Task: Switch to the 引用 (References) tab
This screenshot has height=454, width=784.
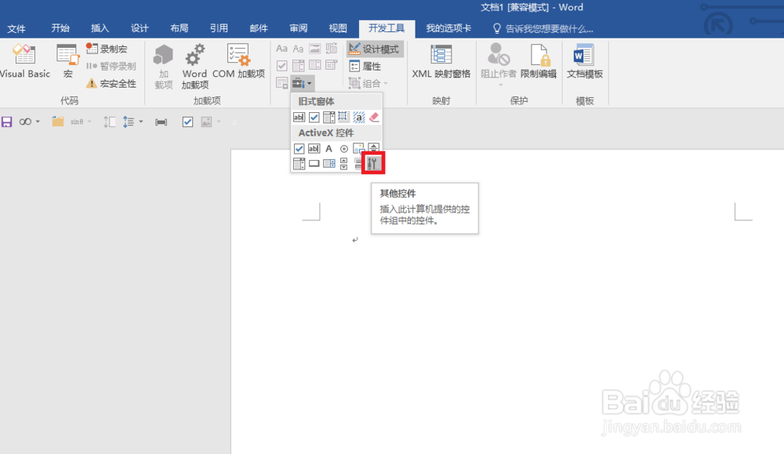Action: pos(219,28)
